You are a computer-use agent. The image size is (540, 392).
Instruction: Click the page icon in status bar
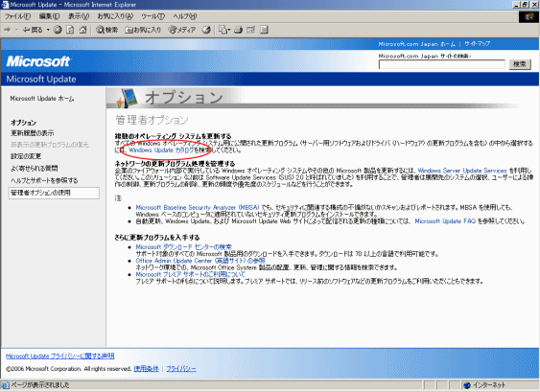[x=5, y=385]
